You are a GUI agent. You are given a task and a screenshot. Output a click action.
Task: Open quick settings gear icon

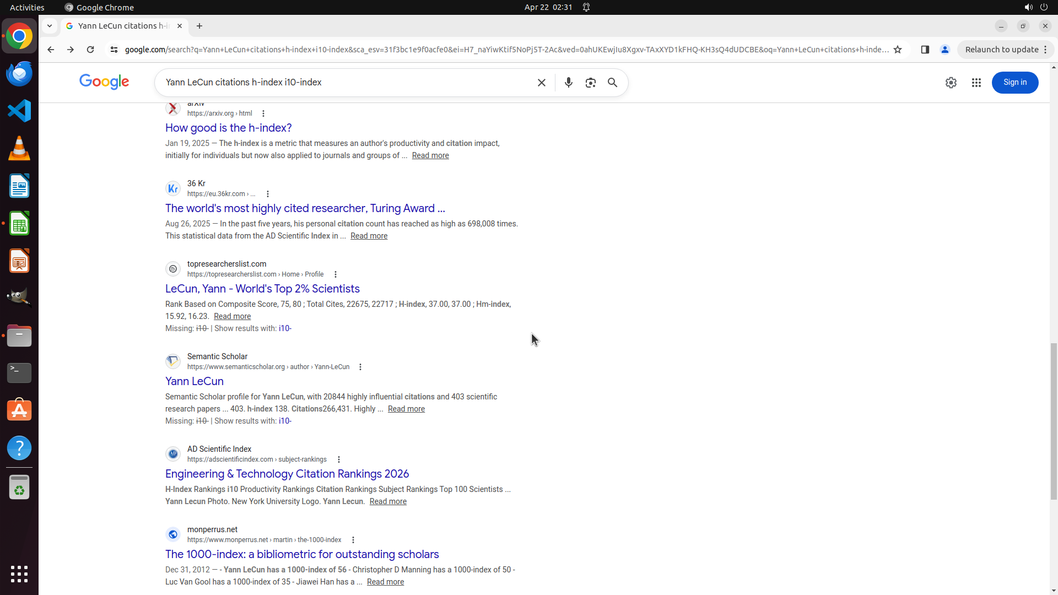tap(951, 83)
